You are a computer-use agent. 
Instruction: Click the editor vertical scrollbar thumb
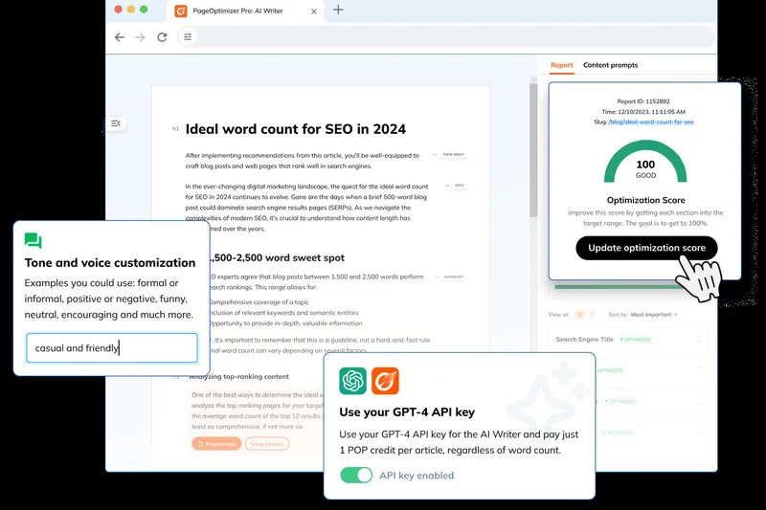533,150
